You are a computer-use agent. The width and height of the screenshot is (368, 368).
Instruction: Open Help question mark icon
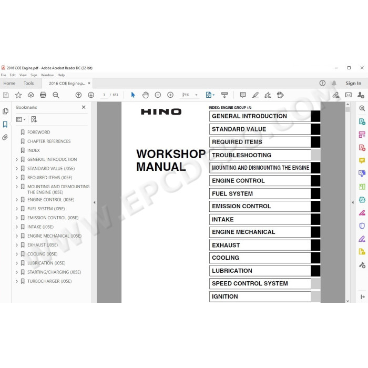(x=322, y=83)
